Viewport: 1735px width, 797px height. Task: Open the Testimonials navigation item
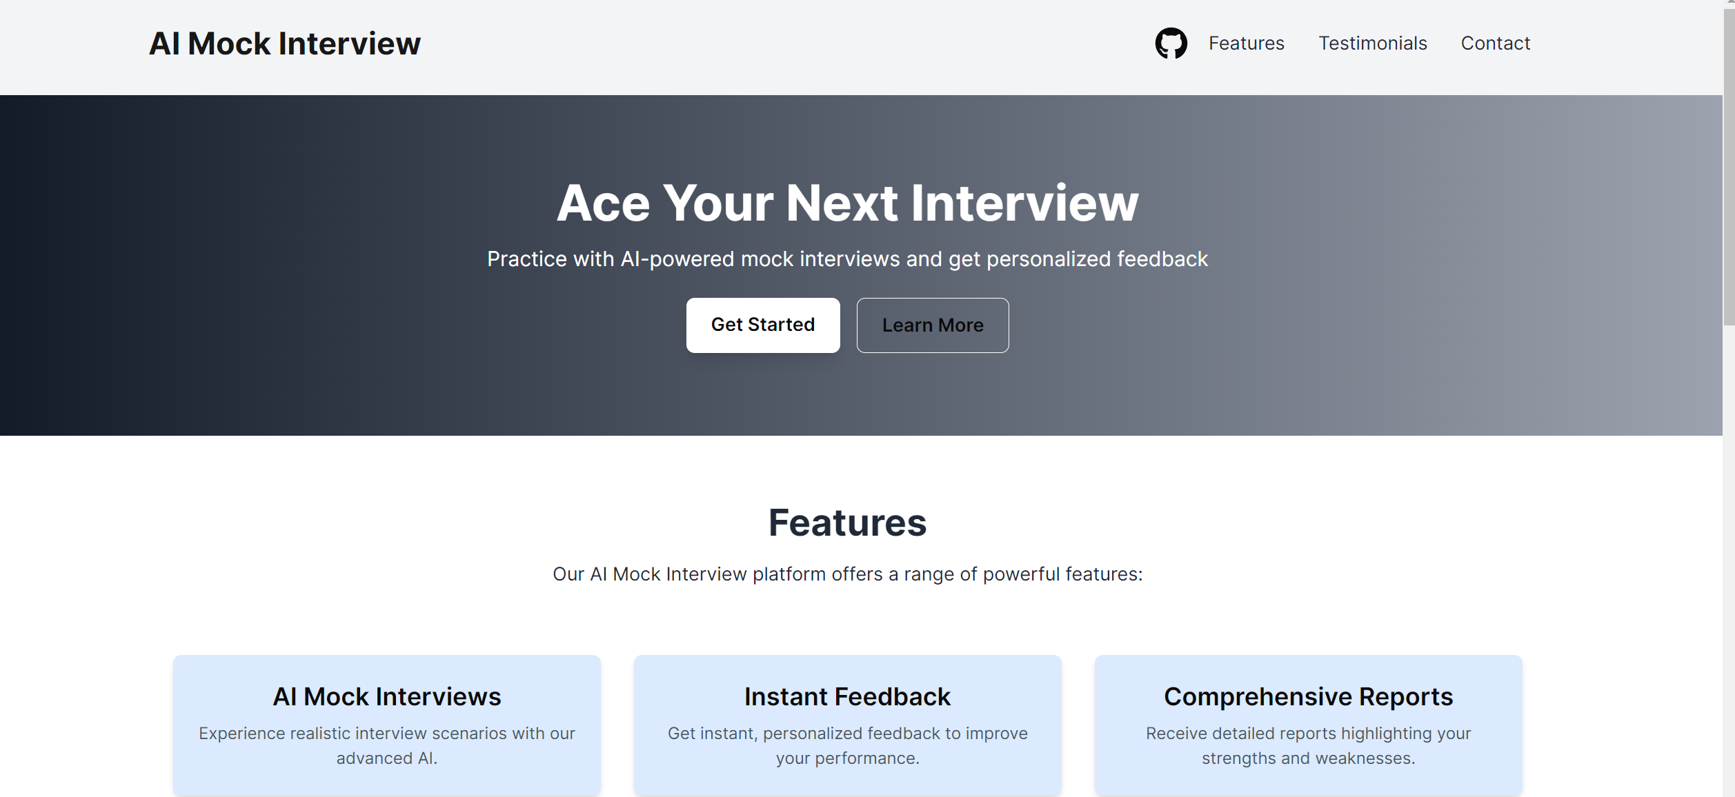pos(1372,43)
